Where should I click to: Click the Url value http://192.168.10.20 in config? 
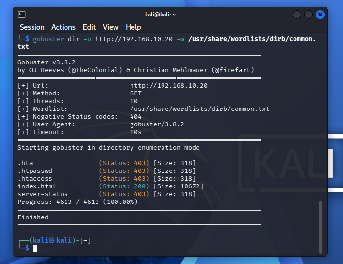click(x=169, y=86)
